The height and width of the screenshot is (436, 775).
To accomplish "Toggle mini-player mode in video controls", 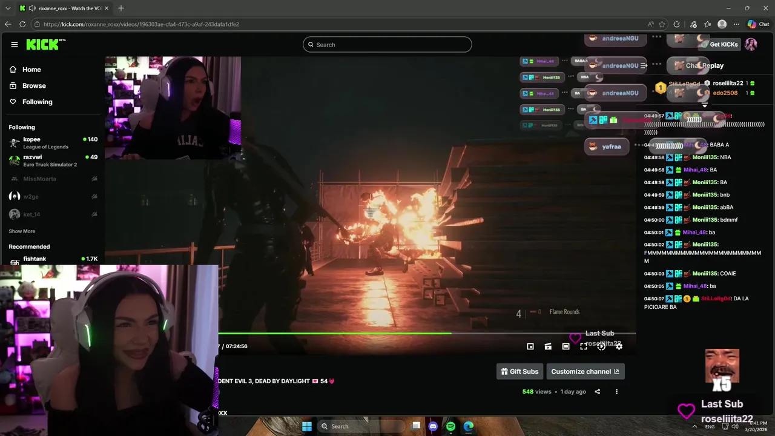I will 530,346.
